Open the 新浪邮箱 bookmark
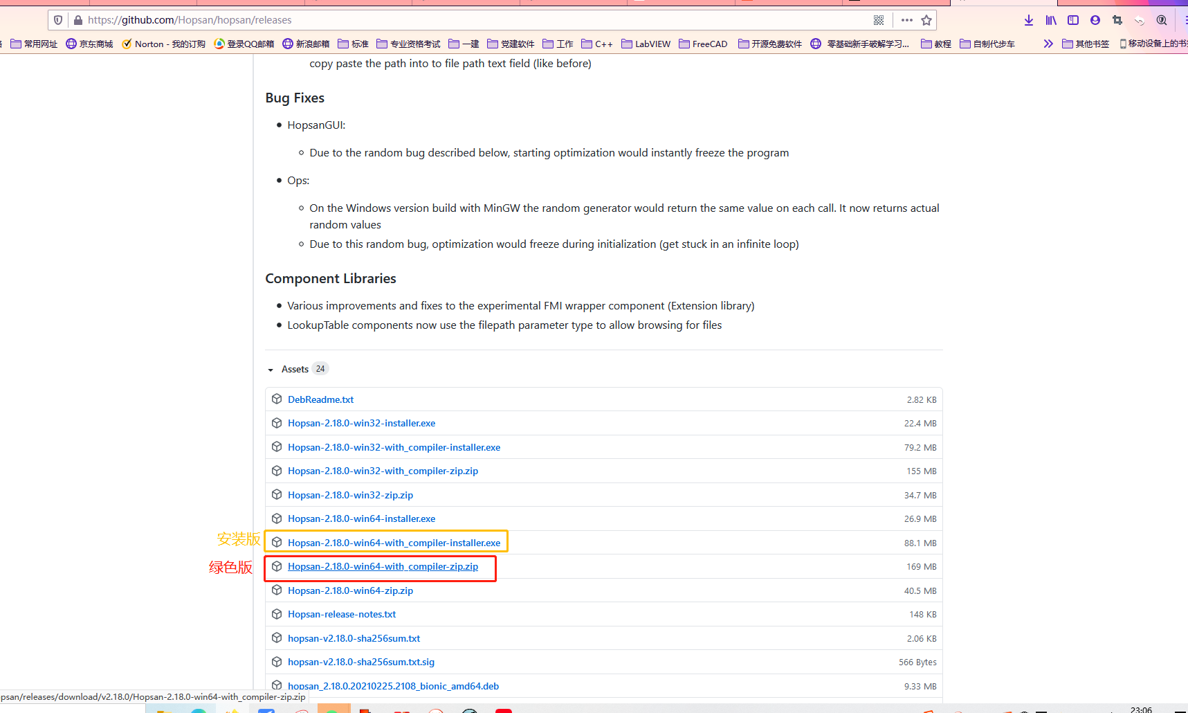Screen dimensions: 1188x713 click(306, 44)
